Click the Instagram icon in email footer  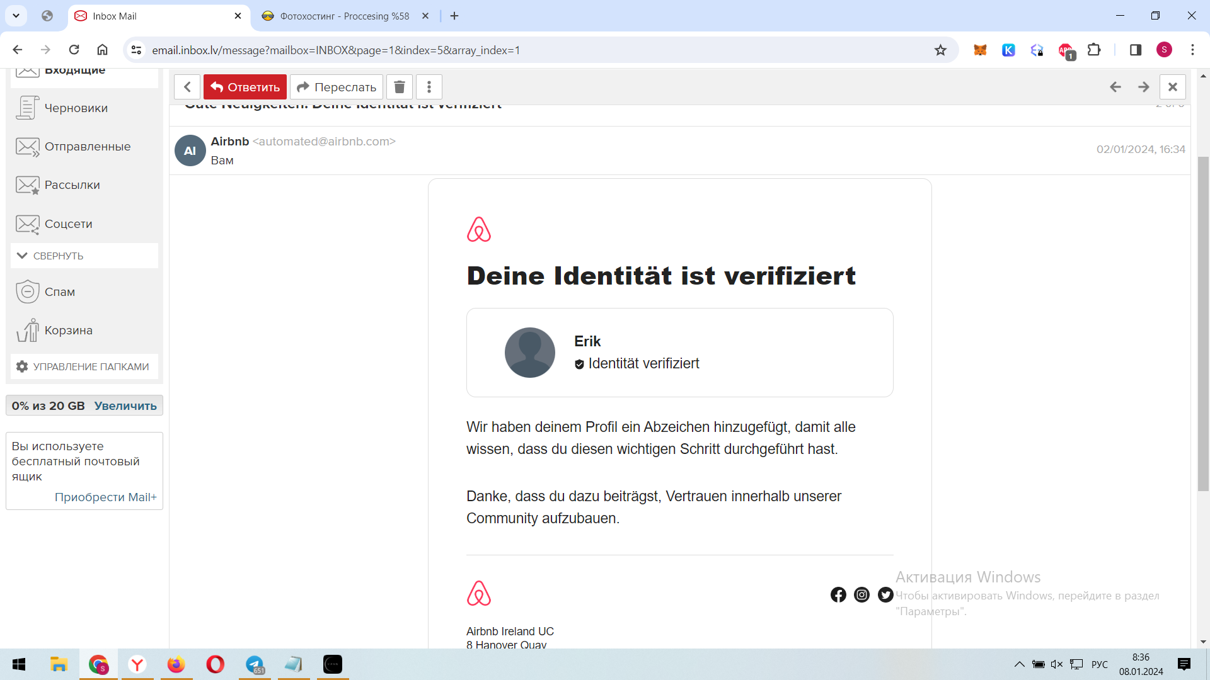click(x=861, y=594)
